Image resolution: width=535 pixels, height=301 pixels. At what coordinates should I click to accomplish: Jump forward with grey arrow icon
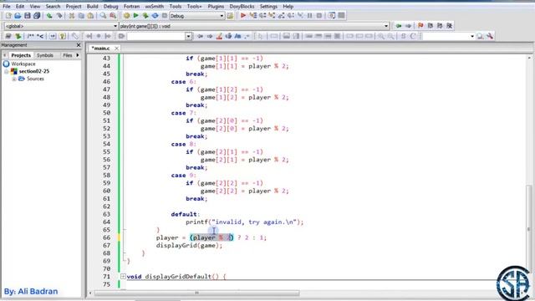coord(408,26)
